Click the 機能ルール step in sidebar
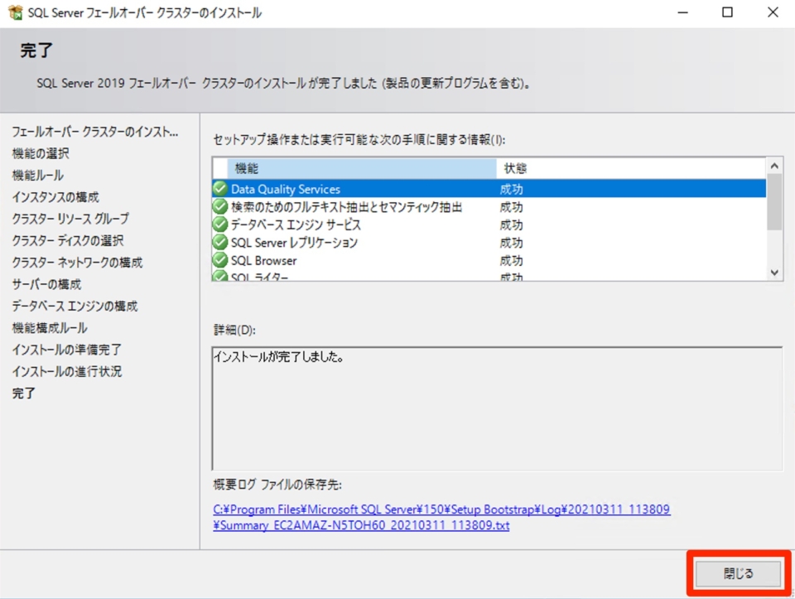Viewport: 795px width, 599px height. click(38, 175)
